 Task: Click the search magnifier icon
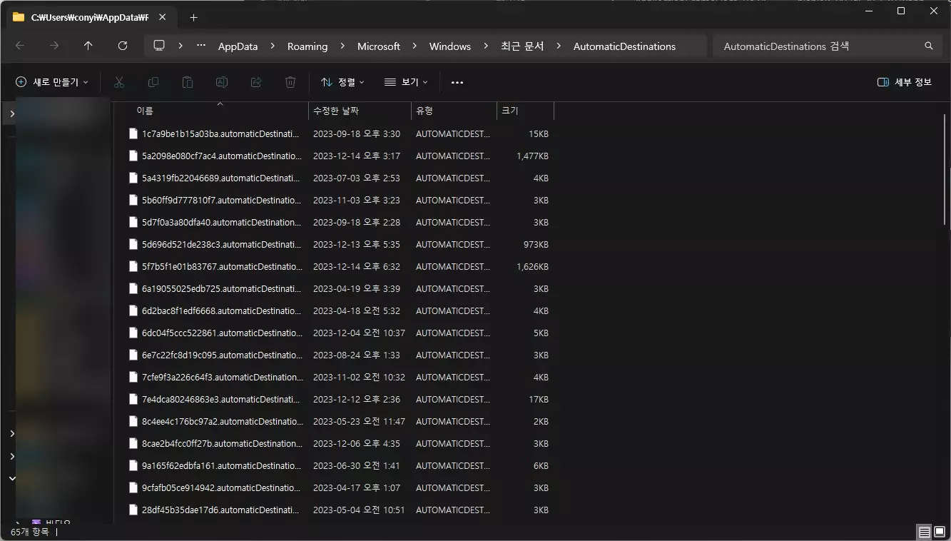pos(929,46)
